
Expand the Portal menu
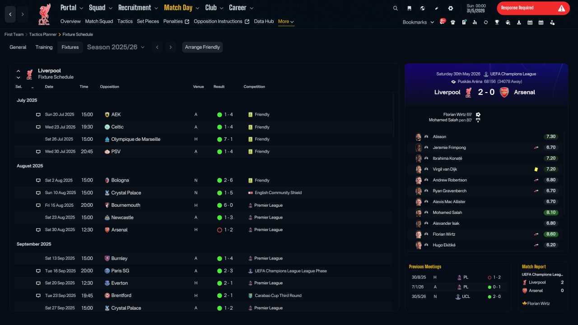[72, 8]
